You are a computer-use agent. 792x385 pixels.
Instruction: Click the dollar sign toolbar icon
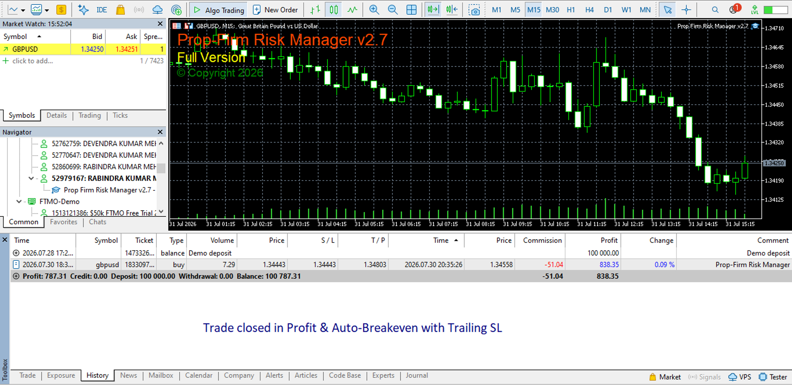(61, 10)
